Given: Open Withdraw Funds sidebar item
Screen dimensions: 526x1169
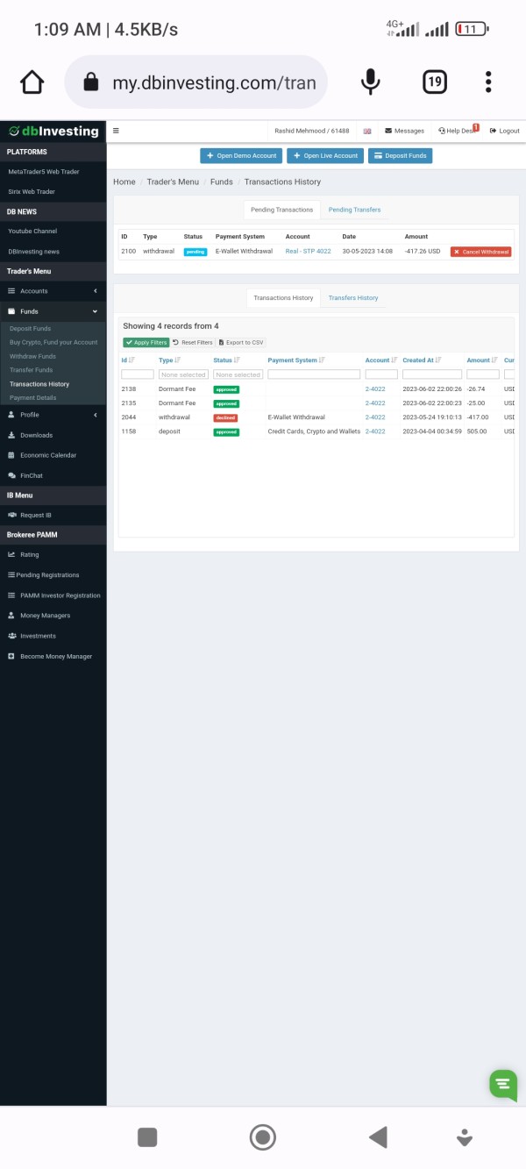Looking at the screenshot, I should 32,356.
